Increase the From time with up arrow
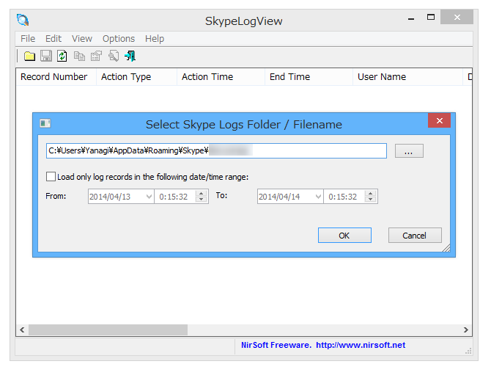491x375 pixels. click(202, 194)
